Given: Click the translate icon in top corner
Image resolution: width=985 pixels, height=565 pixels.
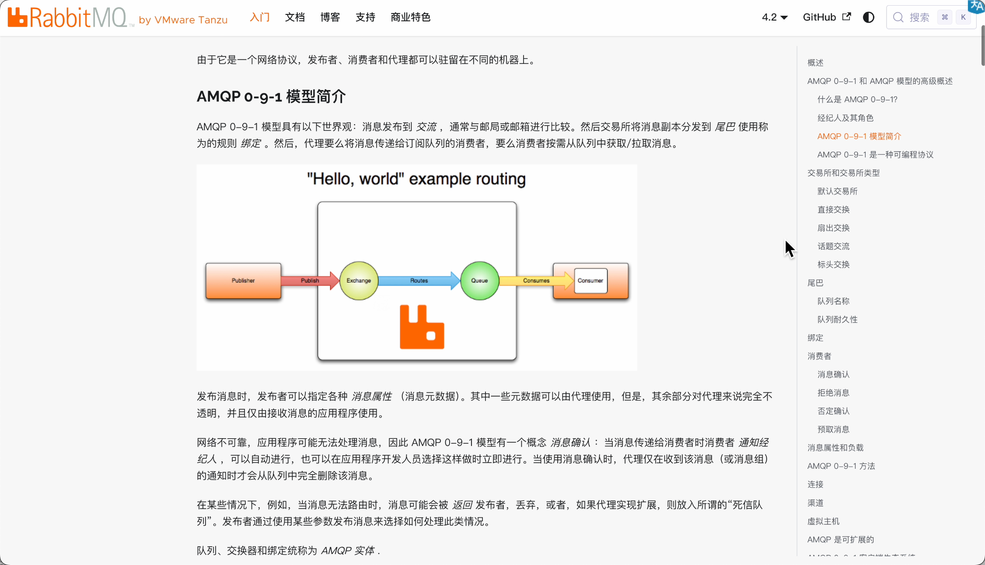Looking at the screenshot, I should [x=976, y=6].
